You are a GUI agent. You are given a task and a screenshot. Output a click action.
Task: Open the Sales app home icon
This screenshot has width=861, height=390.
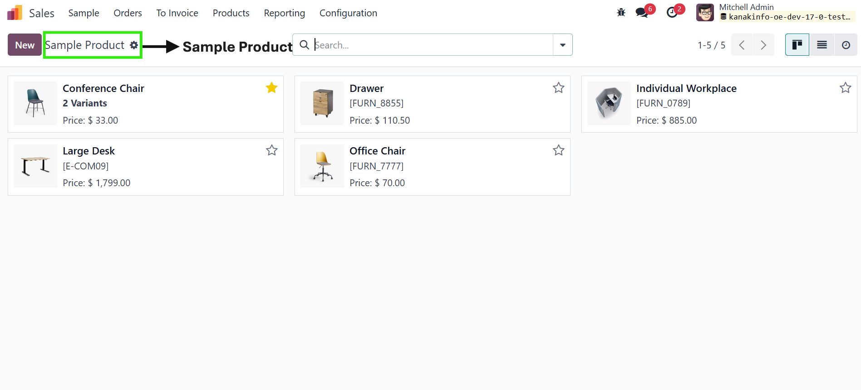tap(15, 13)
